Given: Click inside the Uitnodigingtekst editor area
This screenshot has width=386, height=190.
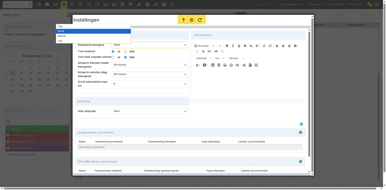Looking at the screenshot, I should click(248, 84).
